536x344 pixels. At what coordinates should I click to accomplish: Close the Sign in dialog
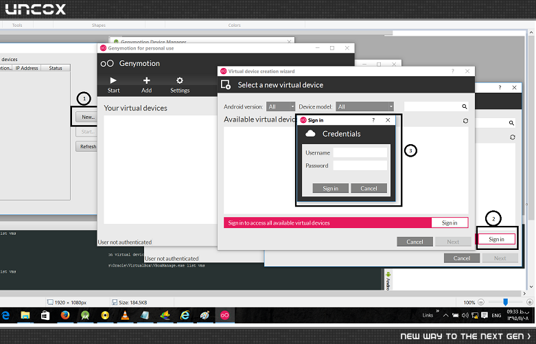pos(388,120)
